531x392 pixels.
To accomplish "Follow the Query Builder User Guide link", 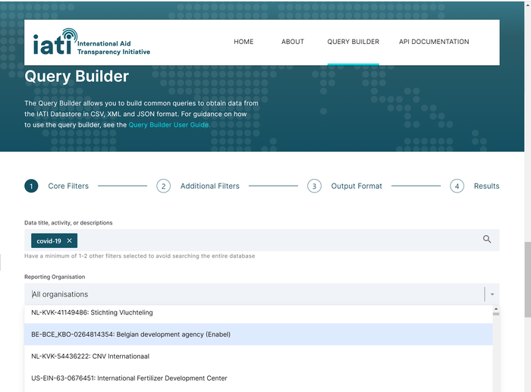I will (x=169, y=124).
